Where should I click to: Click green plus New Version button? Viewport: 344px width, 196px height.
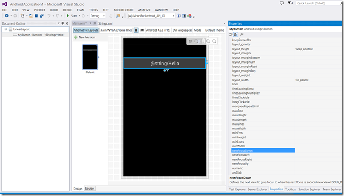[x=84, y=37]
